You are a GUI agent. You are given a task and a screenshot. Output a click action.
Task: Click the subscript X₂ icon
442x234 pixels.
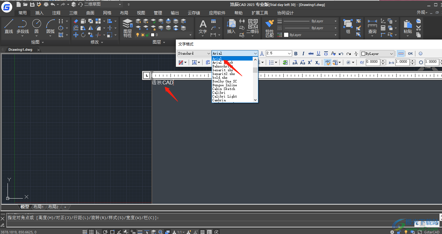click(317, 62)
